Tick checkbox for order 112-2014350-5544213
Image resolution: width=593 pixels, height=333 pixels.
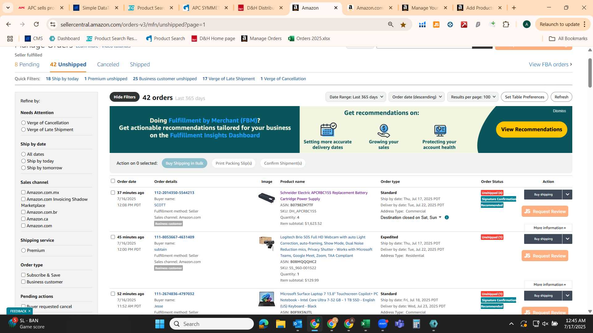(x=113, y=192)
